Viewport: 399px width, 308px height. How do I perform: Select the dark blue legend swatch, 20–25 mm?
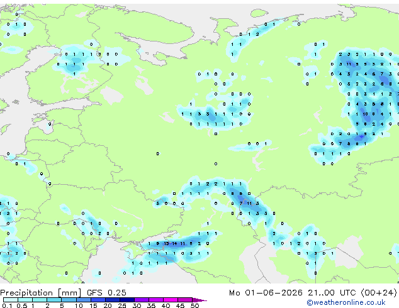112,300
